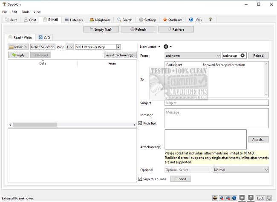Click the upload arrow status bar icon
277x202 pixels.
pos(250,198)
